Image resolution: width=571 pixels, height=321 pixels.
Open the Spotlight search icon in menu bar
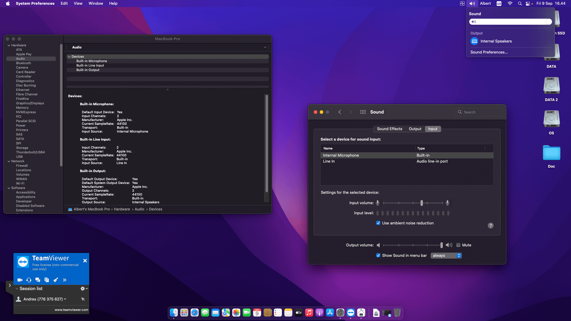(520, 4)
